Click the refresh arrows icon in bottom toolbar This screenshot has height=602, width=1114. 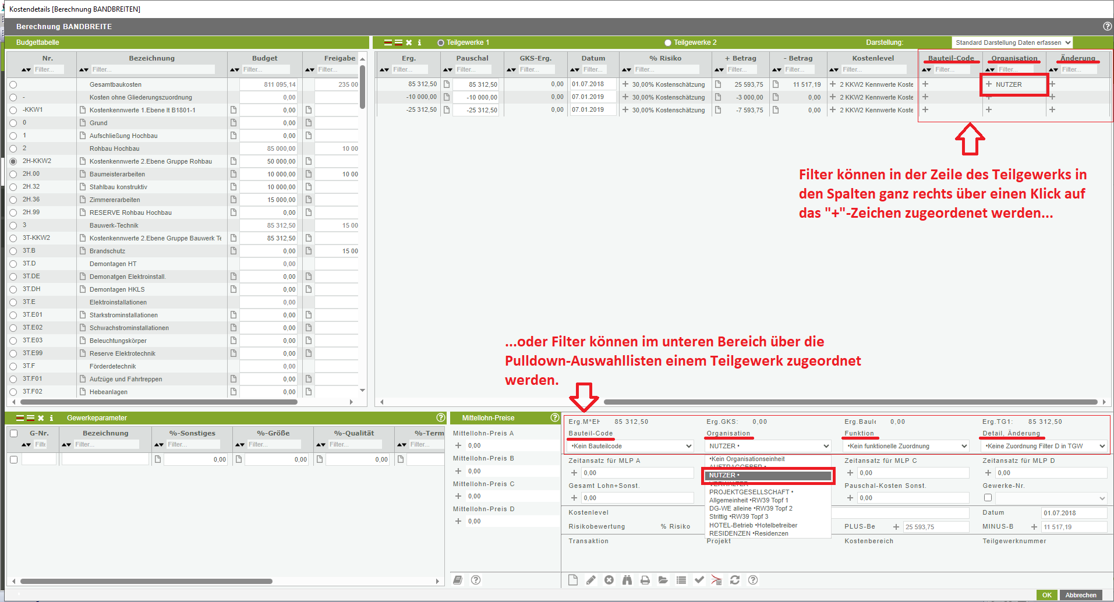click(x=735, y=580)
